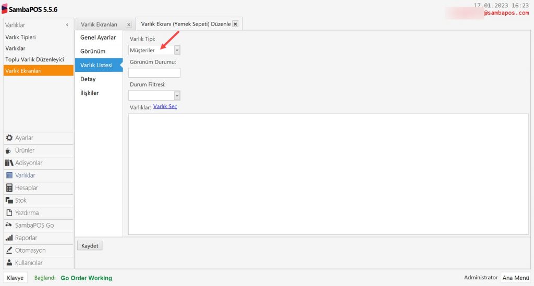Close the Varlık Ekranı Düzenle tab

pos(235,24)
